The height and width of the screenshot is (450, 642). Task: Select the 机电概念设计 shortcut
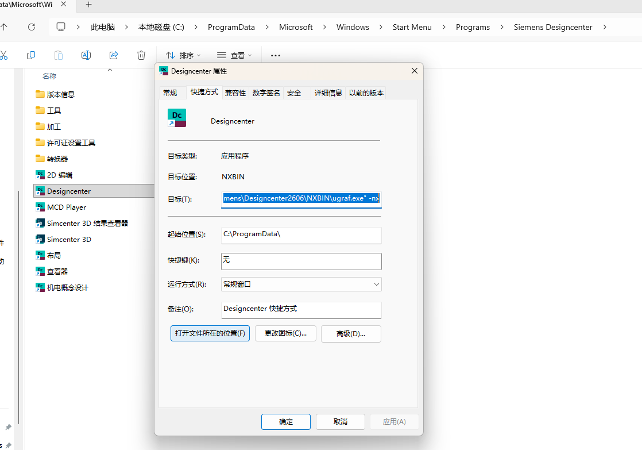tap(62, 288)
